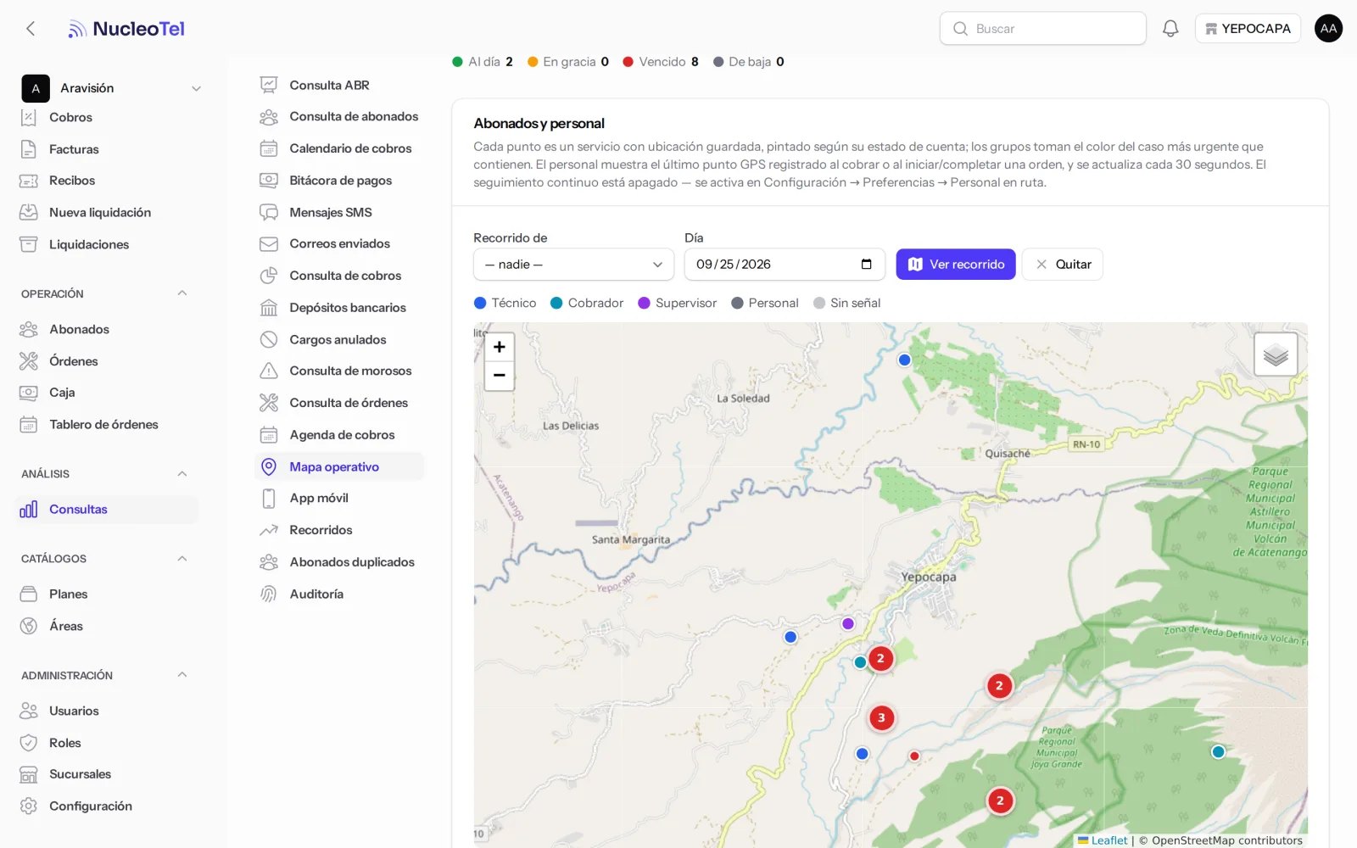Zoom out on the map

click(x=500, y=376)
